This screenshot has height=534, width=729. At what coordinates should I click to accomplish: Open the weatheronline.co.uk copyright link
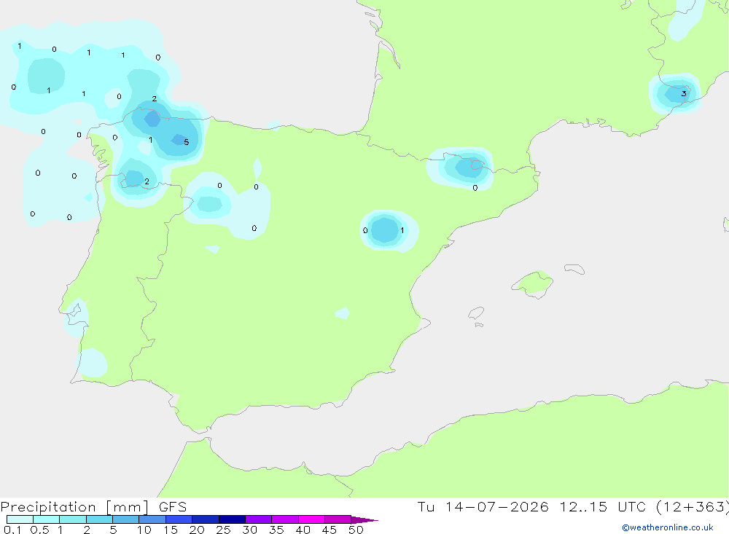click(668, 527)
